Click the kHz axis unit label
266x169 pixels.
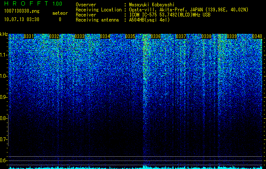click(x=4, y=34)
